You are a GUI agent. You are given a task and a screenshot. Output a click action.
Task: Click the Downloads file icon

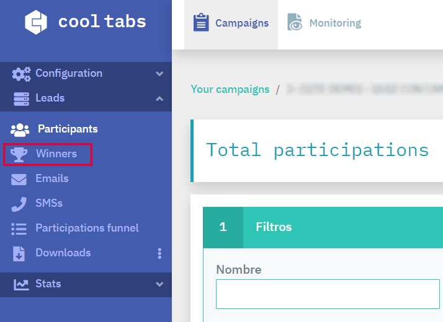[19, 253]
